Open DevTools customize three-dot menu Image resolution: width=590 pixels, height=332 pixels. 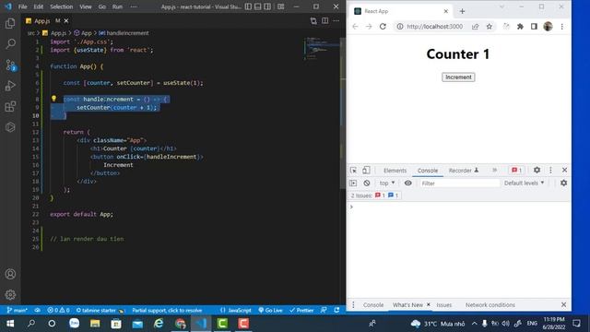(x=550, y=170)
